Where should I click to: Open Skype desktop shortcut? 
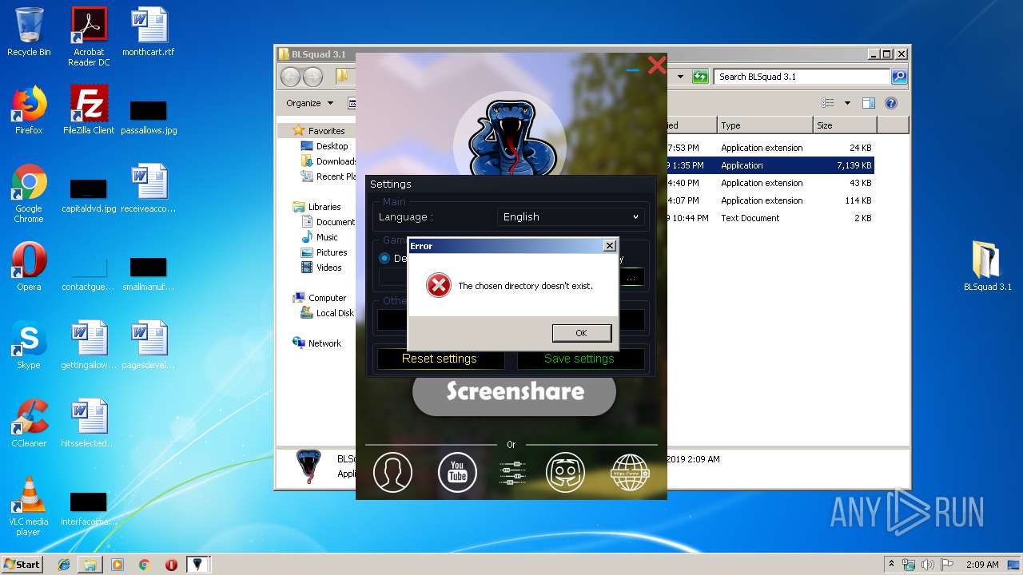pyautogui.click(x=29, y=345)
